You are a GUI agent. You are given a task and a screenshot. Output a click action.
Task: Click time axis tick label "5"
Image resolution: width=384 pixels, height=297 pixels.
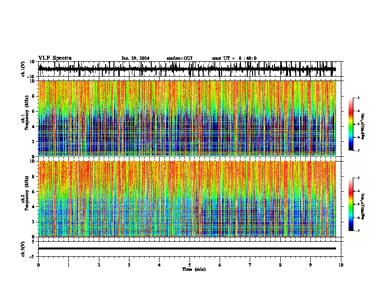pos(190,265)
